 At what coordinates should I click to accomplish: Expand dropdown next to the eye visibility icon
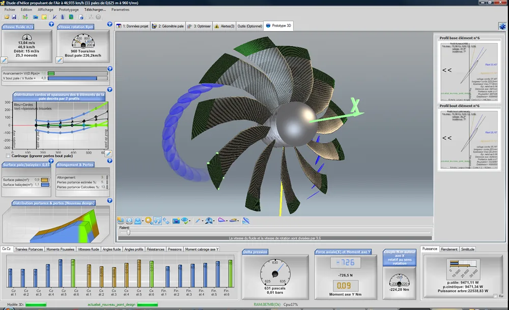tap(190, 221)
